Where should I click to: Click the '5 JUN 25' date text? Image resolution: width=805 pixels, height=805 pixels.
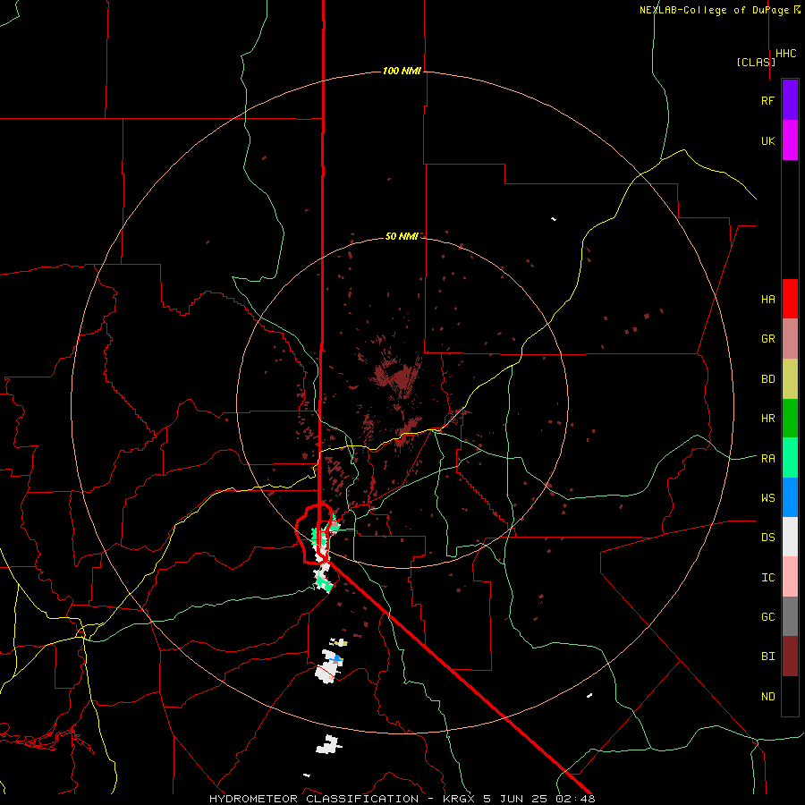515,799
